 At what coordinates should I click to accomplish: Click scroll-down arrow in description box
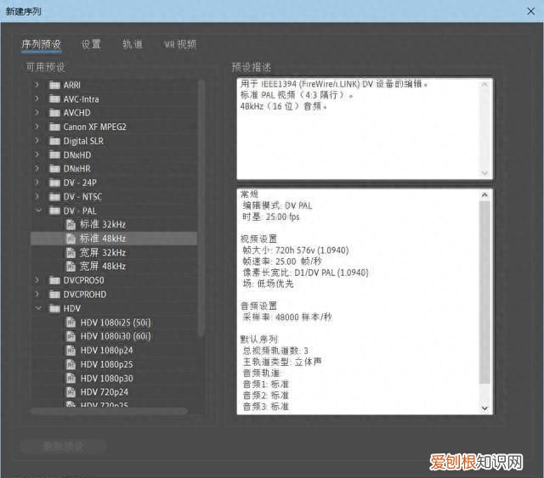click(484, 172)
